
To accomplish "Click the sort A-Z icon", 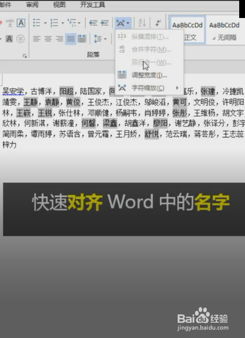I will 142,23.
